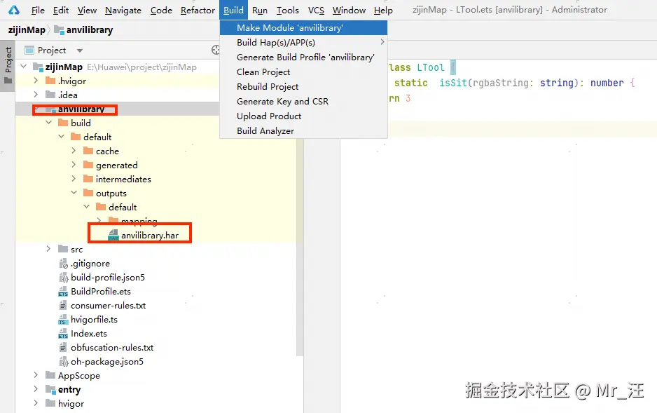Image resolution: width=657 pixels, height=413 pixels.
Task: Click the BuildProfile.ets file icon
Action: (63, 292)
